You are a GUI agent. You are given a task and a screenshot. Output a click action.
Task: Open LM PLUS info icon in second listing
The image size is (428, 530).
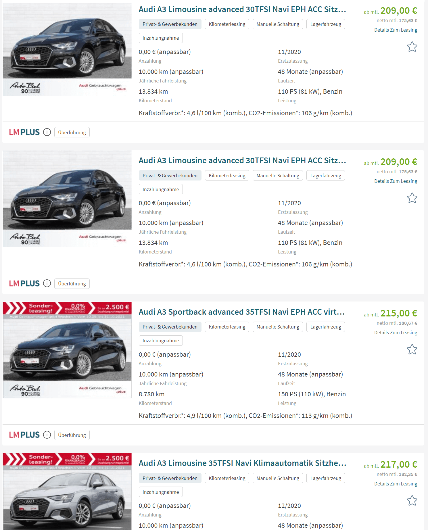point(47,283)
